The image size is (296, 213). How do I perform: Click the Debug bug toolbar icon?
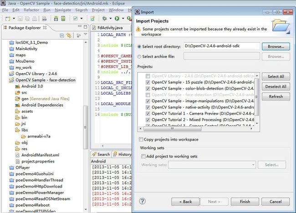[x=105, y=19]
